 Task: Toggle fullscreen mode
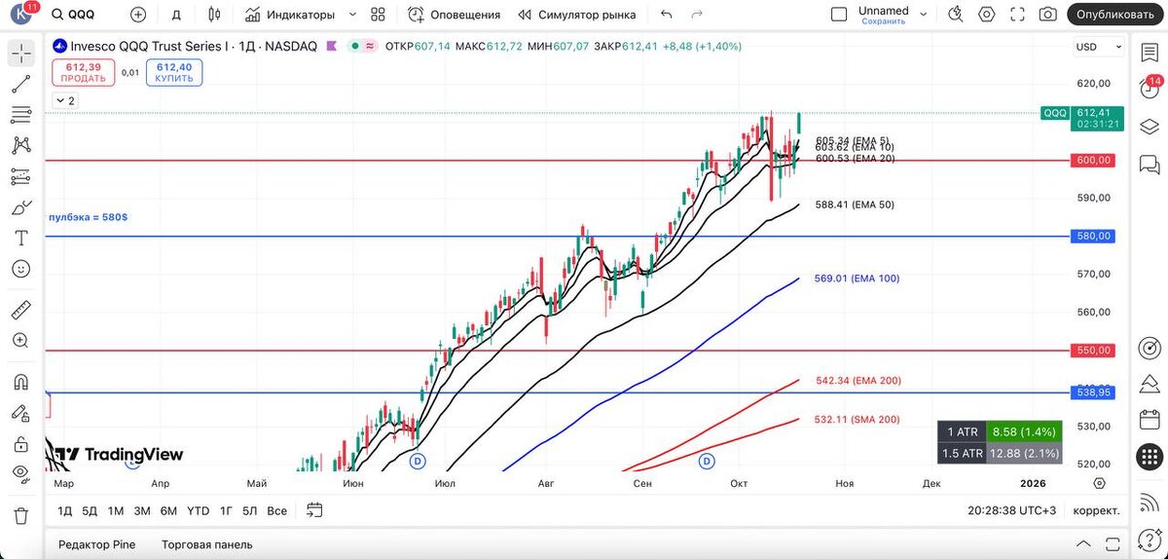tap(1017, 15)
